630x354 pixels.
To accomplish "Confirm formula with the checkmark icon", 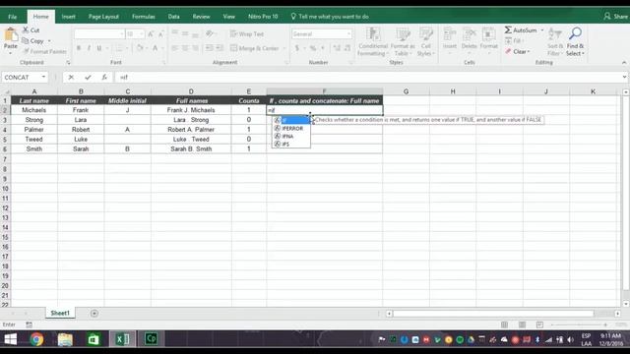I will click(x=88, y=77).
